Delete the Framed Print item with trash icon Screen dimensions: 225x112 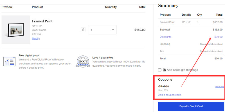point(83,30)
